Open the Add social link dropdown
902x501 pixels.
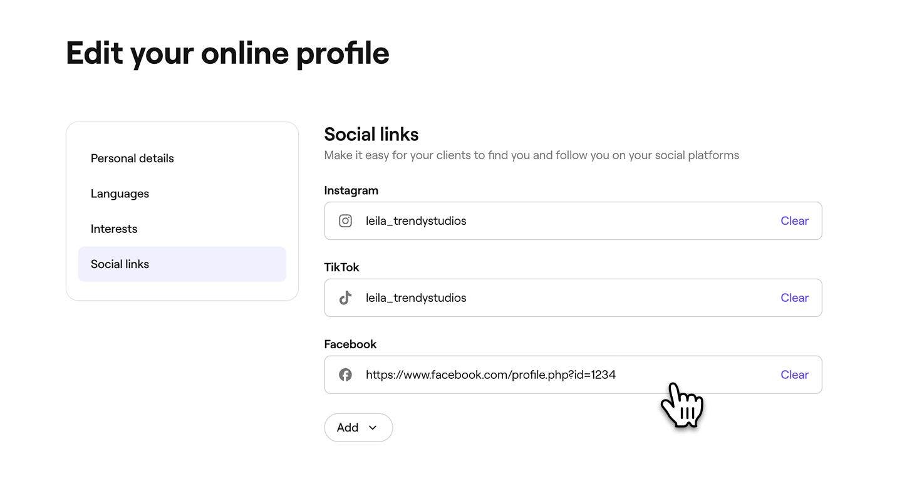[x=358, y=428]
